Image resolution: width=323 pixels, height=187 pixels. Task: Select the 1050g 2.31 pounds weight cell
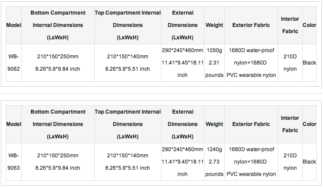[214, 62]
